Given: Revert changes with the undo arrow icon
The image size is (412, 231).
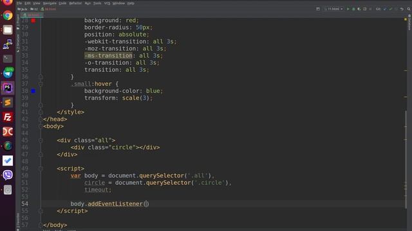Looking at the screenshot, I should pyautogui.click(x=402, y=9).
